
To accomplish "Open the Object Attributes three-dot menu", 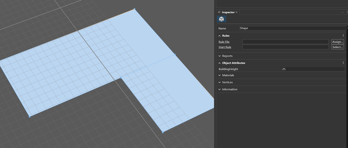I will pyautogui.click(x=343, y=63).
